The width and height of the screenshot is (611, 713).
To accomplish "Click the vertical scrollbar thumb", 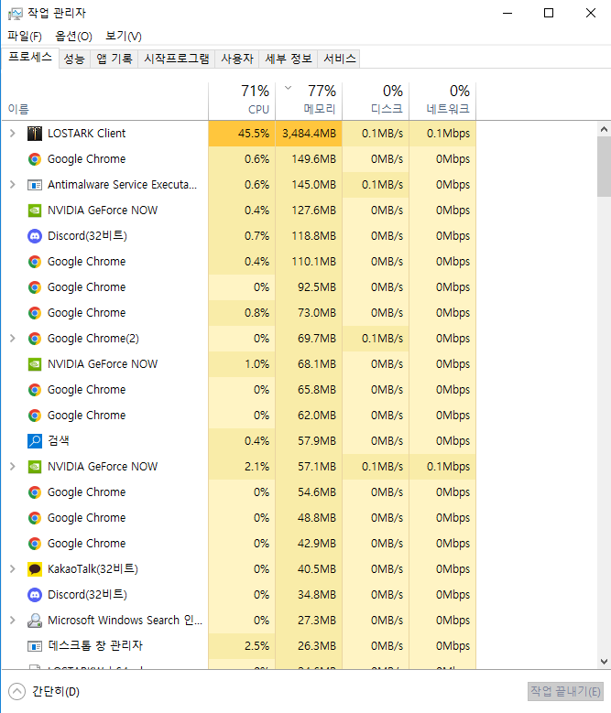I will pos(604,167).
